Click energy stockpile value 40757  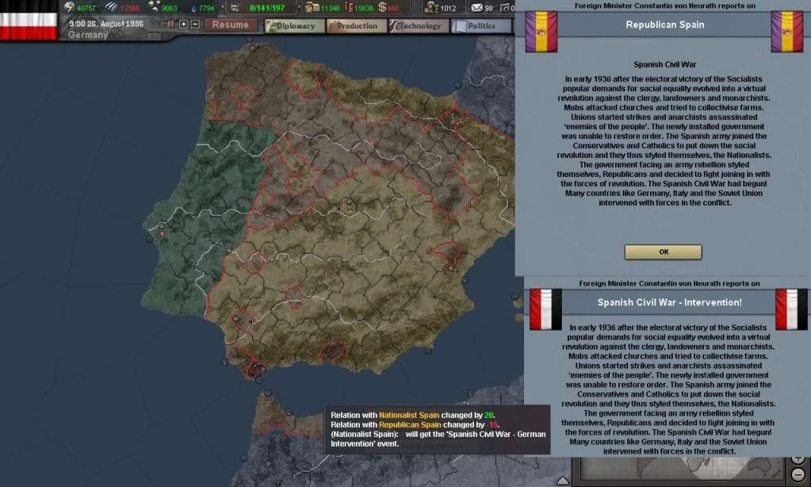click(x=86, y=8)
